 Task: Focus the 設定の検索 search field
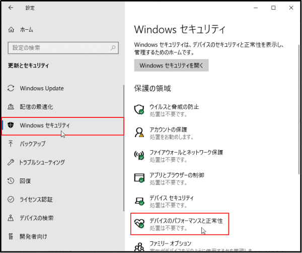click(x=63, y=48)
